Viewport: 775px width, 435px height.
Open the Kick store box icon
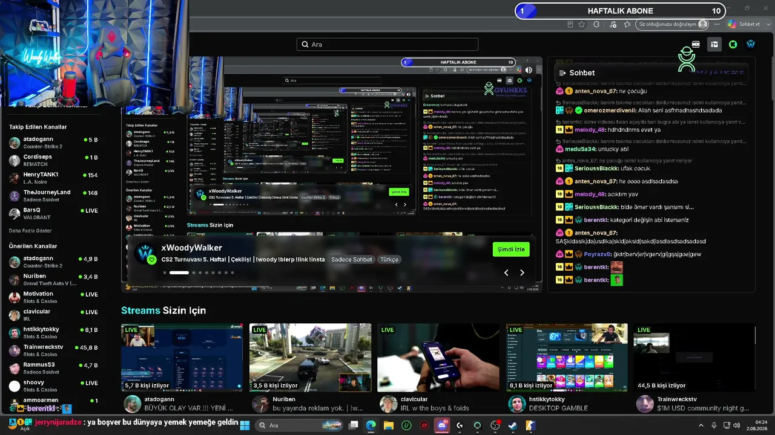point(714,44)
